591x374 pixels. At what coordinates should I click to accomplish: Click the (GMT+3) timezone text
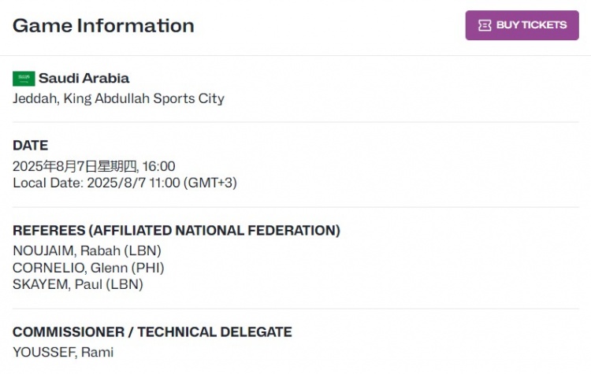(210, 183)
